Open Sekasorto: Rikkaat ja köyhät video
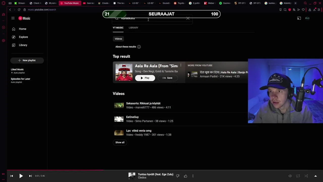 pyautogui.click(x=143, y=103)
